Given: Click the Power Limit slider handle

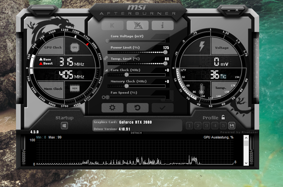Looking at the screenshot, I should pos(165,52).
